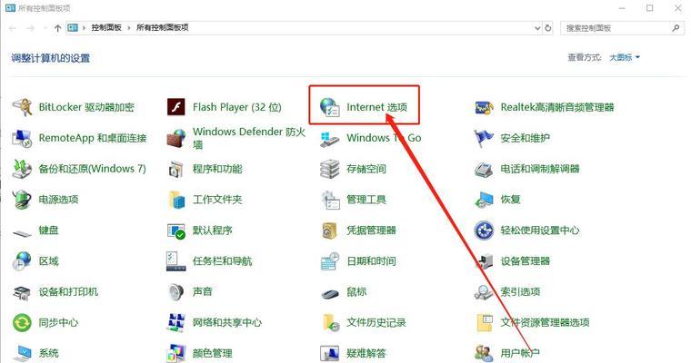Viewport: 691px width, 363px height.
Task: Open the BitLocker 驱动器加密 icon
Action: pyautogui.click(x=22, y=107)
